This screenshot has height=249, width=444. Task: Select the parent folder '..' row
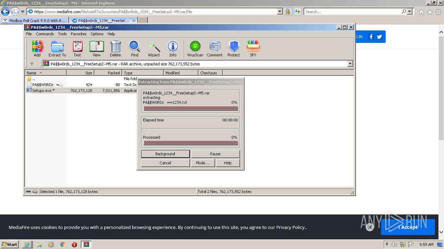82,79
